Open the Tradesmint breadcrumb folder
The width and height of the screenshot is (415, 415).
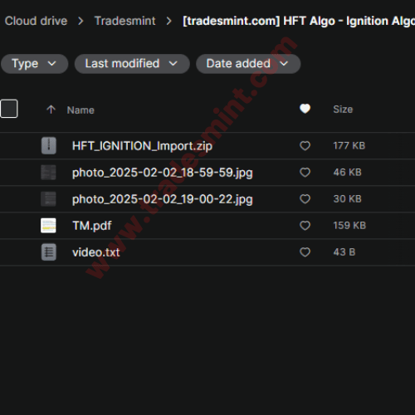coord(124,21)
